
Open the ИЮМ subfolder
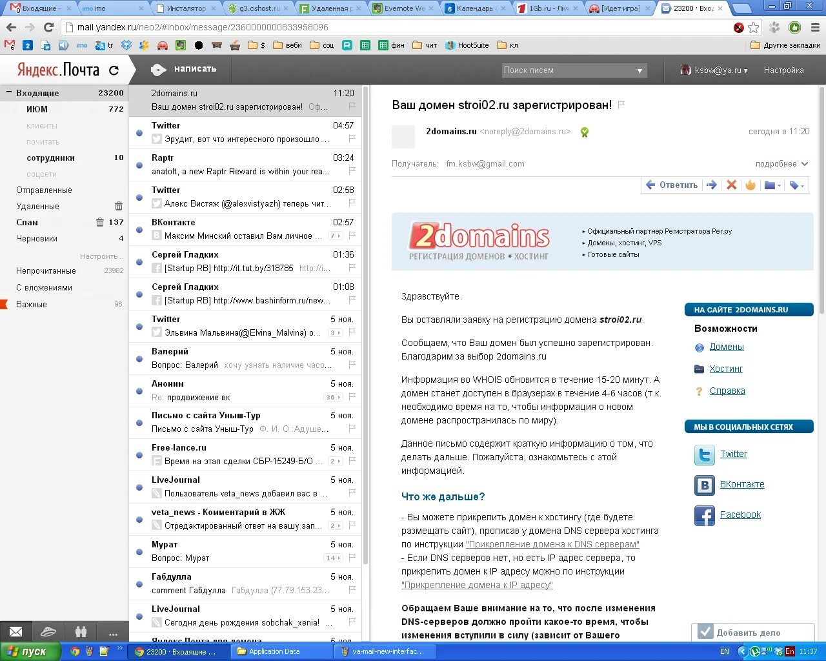point(37,110)
